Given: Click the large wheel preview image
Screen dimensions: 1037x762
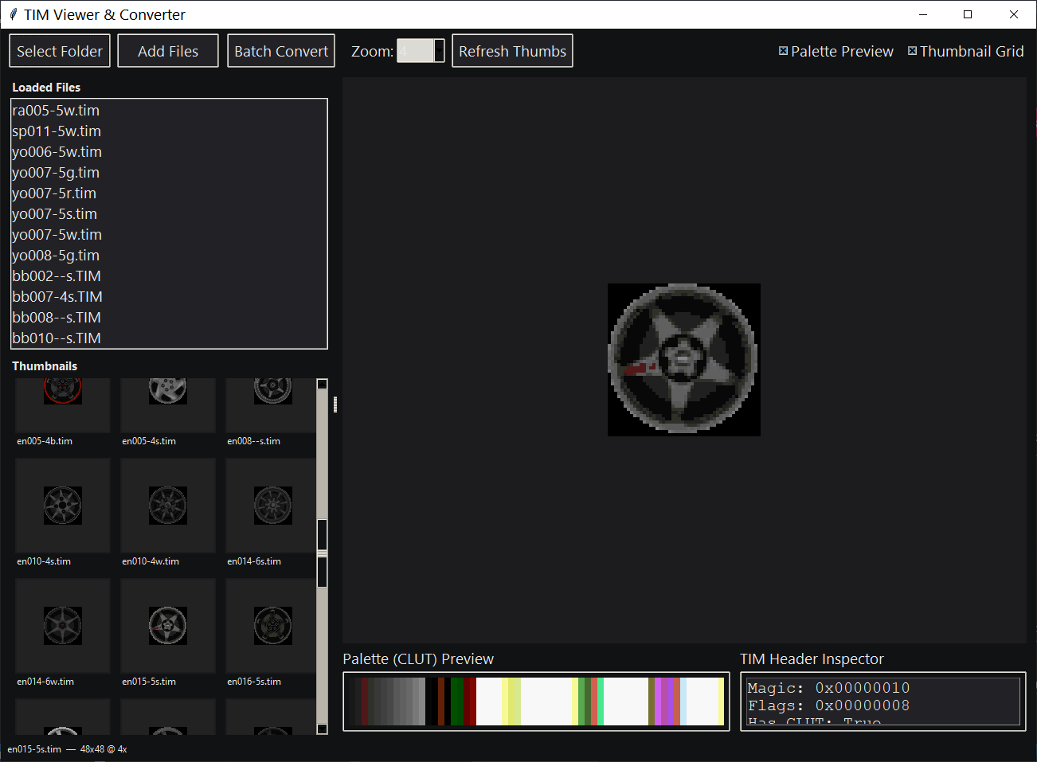Looking at the screenshot, I should (x=684, y=360).
